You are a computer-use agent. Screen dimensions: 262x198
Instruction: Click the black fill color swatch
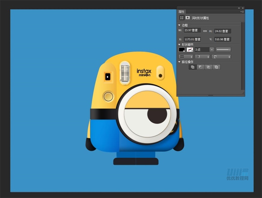pos(182,49)
